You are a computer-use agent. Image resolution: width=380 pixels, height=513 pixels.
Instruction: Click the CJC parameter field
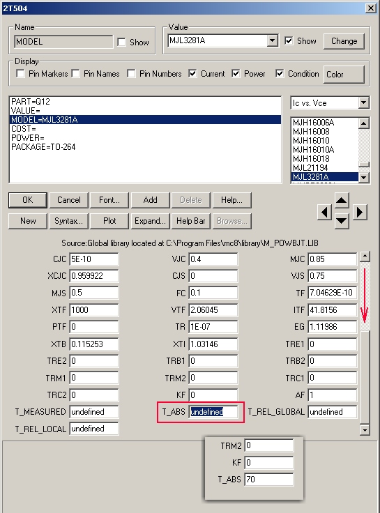pos(94,259)
